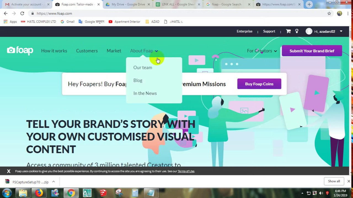Image resolution: width=353 pixels, height=198 pixels.
Task: Click Submit Your Brand Brief button
Action: pos(312,51)
